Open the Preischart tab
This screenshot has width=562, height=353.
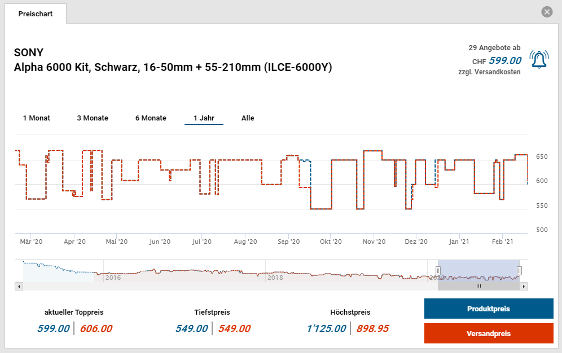[36, 14]
